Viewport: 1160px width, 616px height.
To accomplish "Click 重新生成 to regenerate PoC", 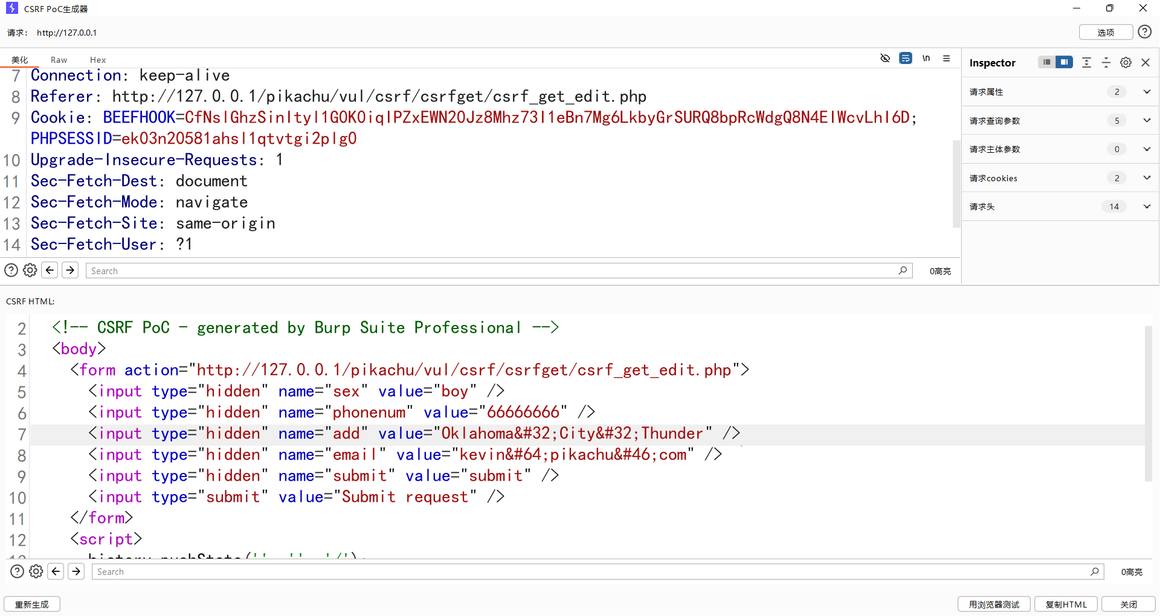I will pos(32,604).
